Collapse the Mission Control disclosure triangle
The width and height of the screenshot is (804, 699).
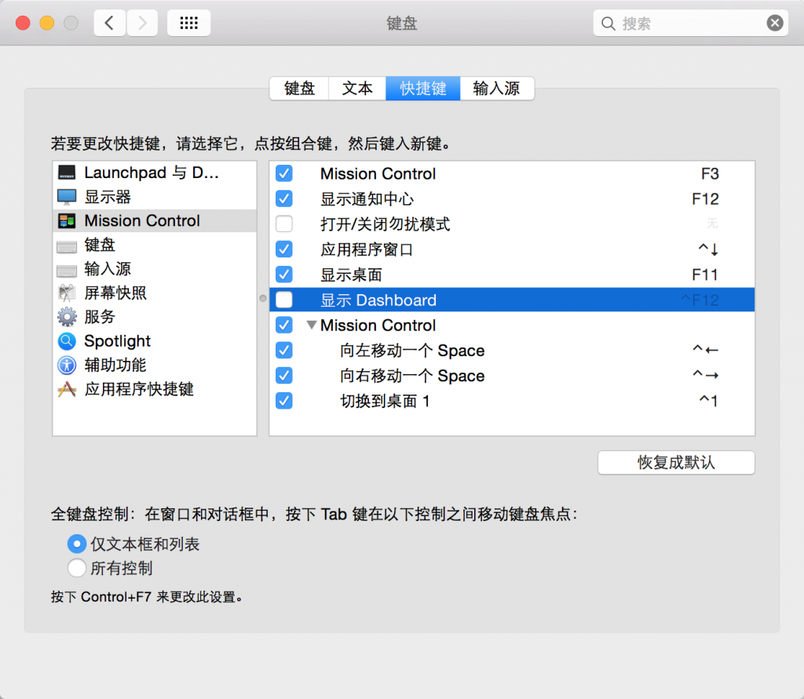312,325
